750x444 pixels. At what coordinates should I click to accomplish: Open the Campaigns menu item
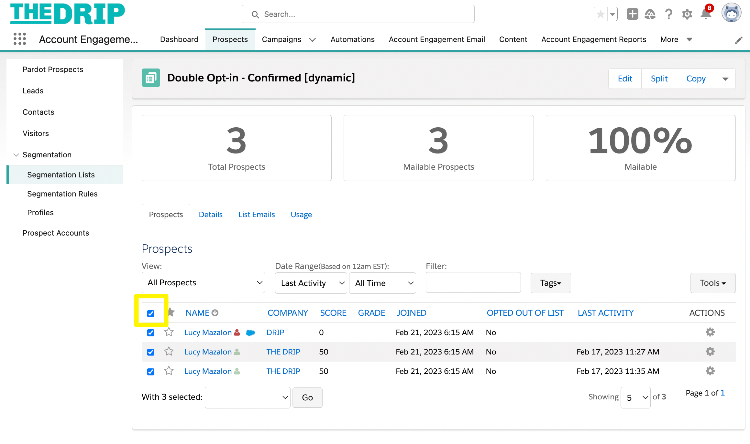(x=282, y=39)
